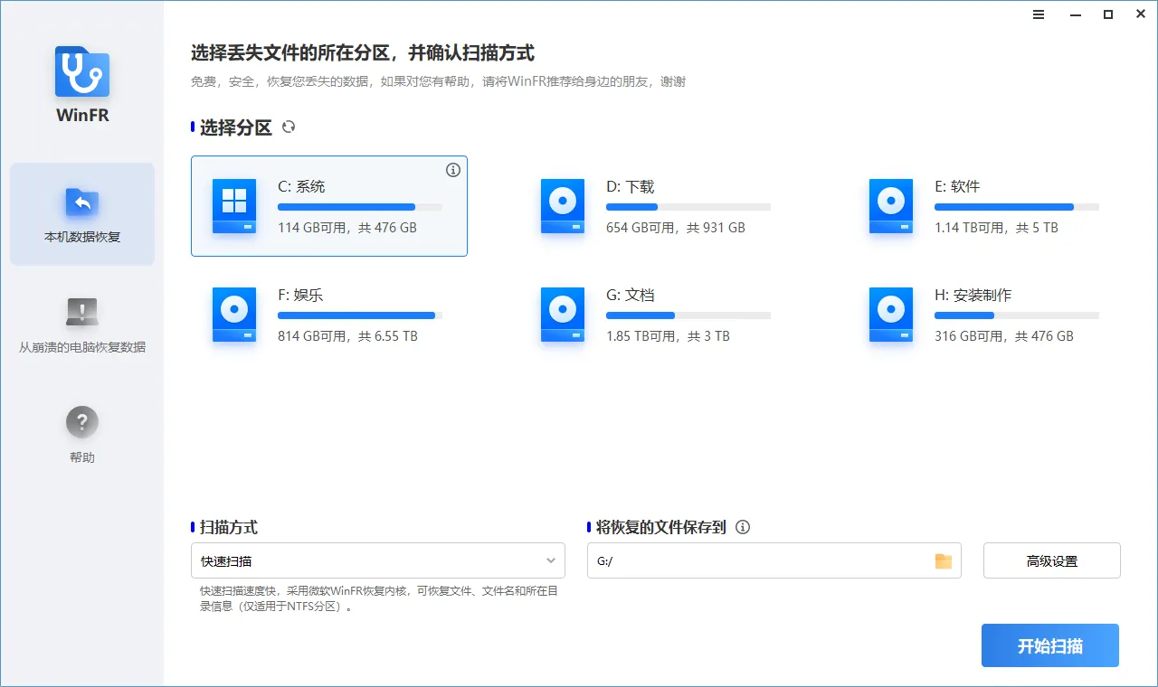This screenshot has width=1158, height=687.
Task: Expand the 快速扫描 scan mode dropdown
Action: [378, 560]
